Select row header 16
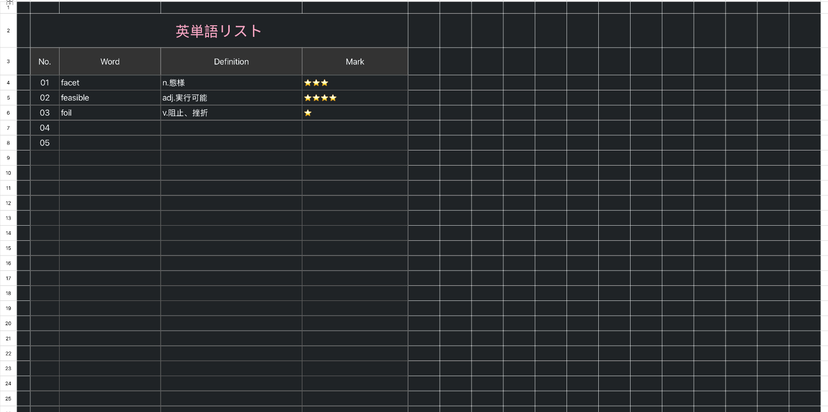The image size is (828, 412). coord(8,263)
